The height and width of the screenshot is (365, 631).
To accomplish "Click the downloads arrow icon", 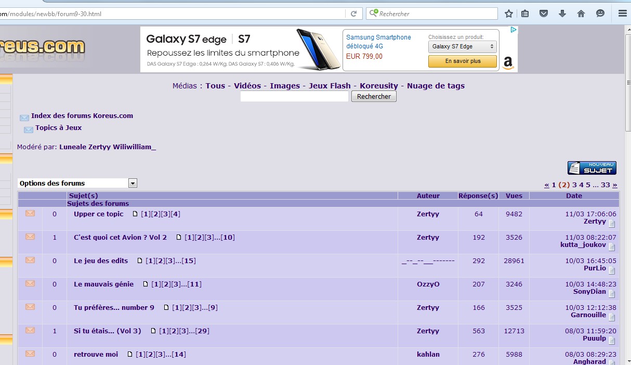I will pos(562,14).
